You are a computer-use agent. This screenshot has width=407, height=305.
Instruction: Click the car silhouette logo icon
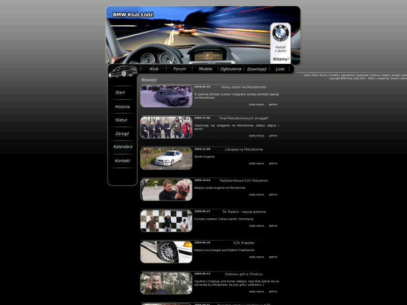click(x=123, y=72)
